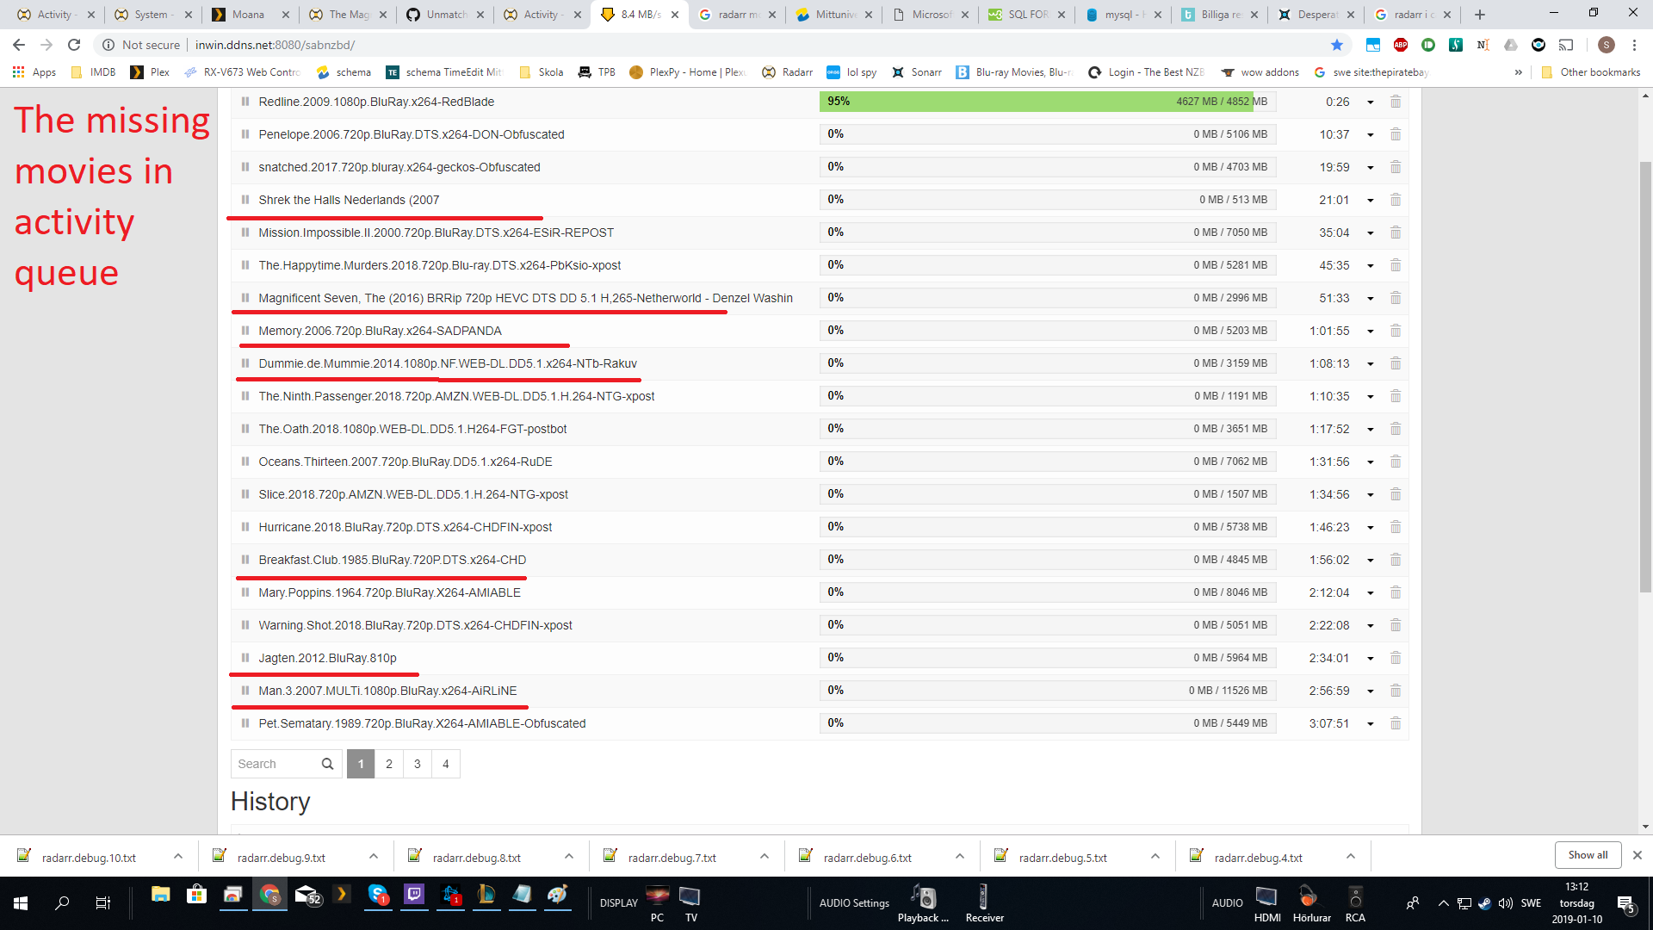The width and height of the screenshot is (1653, 930).
Task: Pause the Memory.2006 SADPANDA job
Action: (x=245, y=331)
